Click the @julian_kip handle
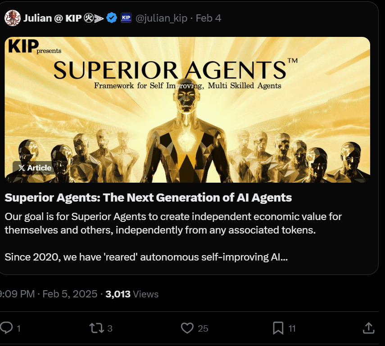 (x=161, y=18)
